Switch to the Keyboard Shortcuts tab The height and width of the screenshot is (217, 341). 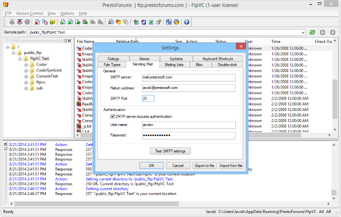pyautogui.click(x=218, y=58)
